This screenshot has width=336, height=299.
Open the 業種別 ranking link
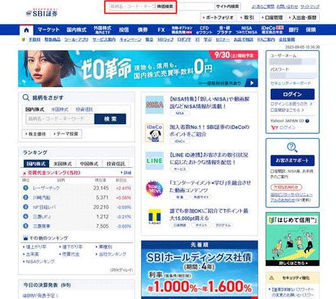click(x=105, y=247)
